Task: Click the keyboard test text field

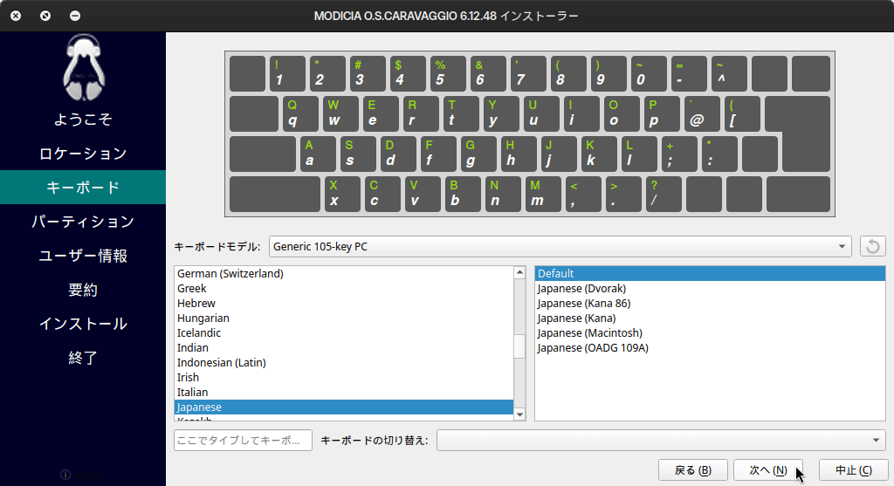Action: click(x=243, y=440)
